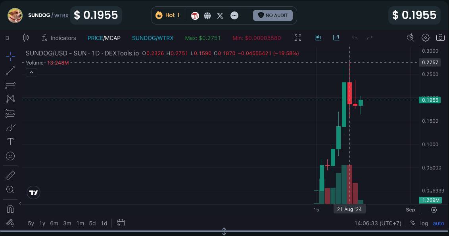
Task: Click the left $ 0.1955 price badge
Action: (96, 15)
